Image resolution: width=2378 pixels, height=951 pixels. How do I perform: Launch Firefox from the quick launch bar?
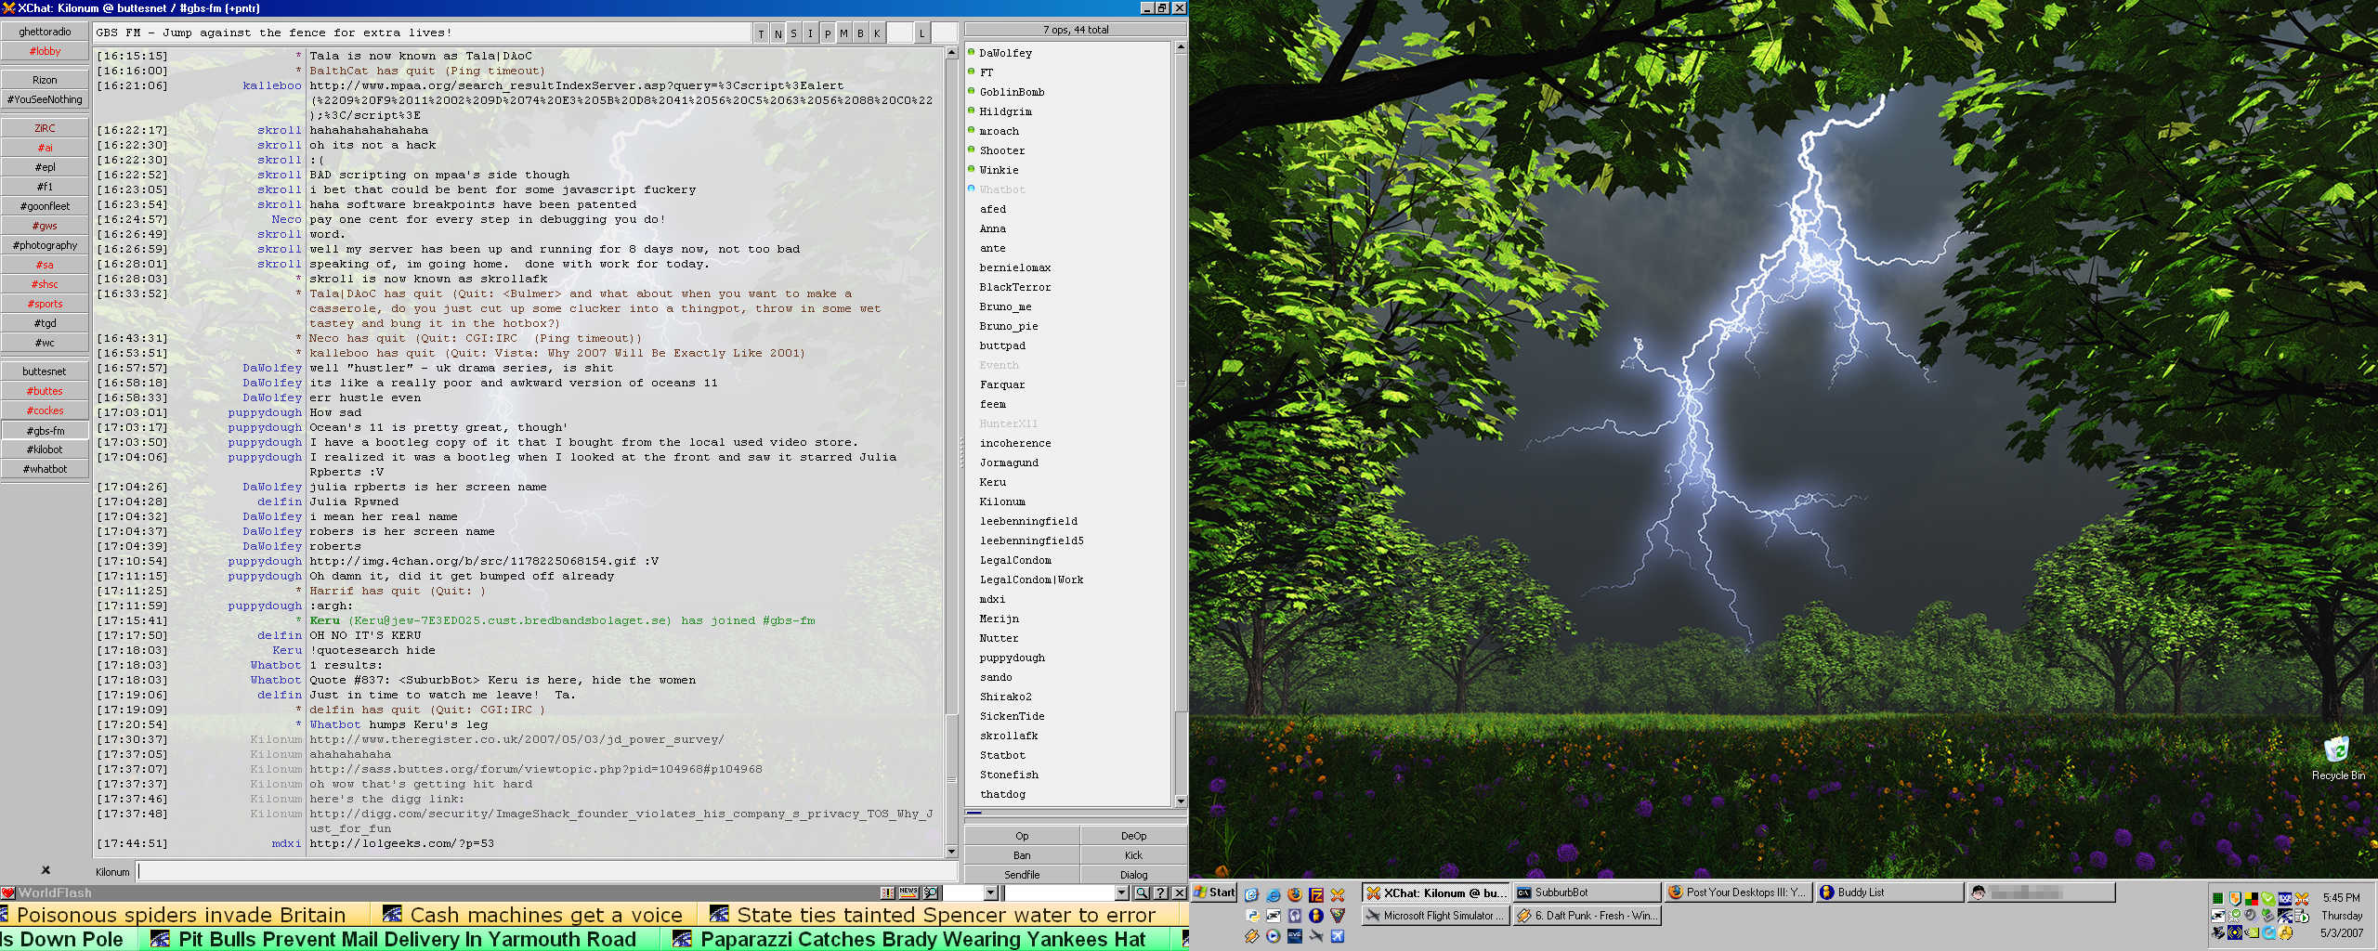tap(1294, 894)
